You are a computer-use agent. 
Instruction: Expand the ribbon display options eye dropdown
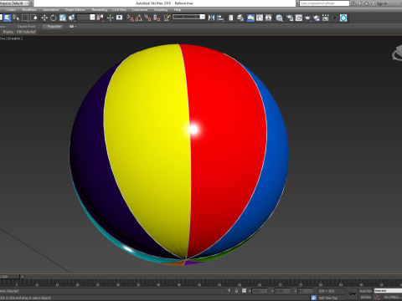[x=72, y=27]
